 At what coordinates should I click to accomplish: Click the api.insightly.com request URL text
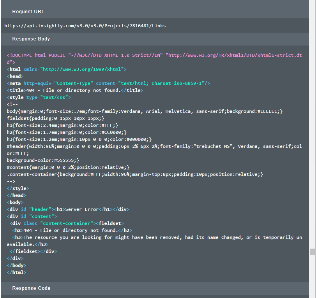click(85, 26)
